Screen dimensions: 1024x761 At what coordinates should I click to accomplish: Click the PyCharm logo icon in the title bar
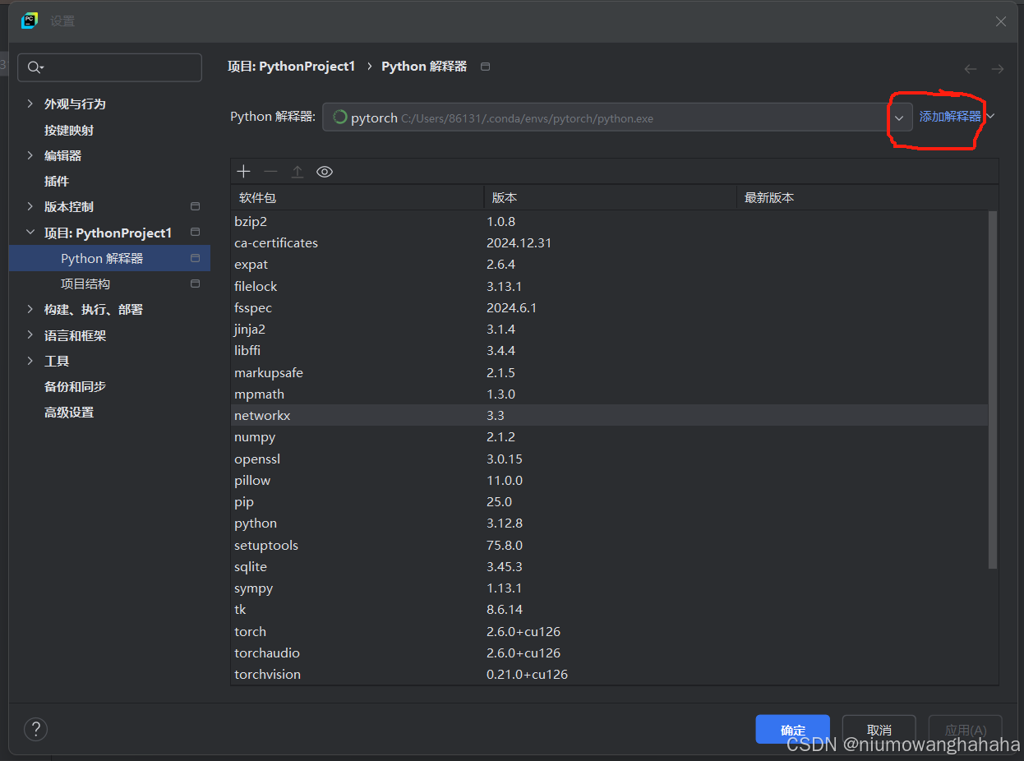tap(29, 19)
